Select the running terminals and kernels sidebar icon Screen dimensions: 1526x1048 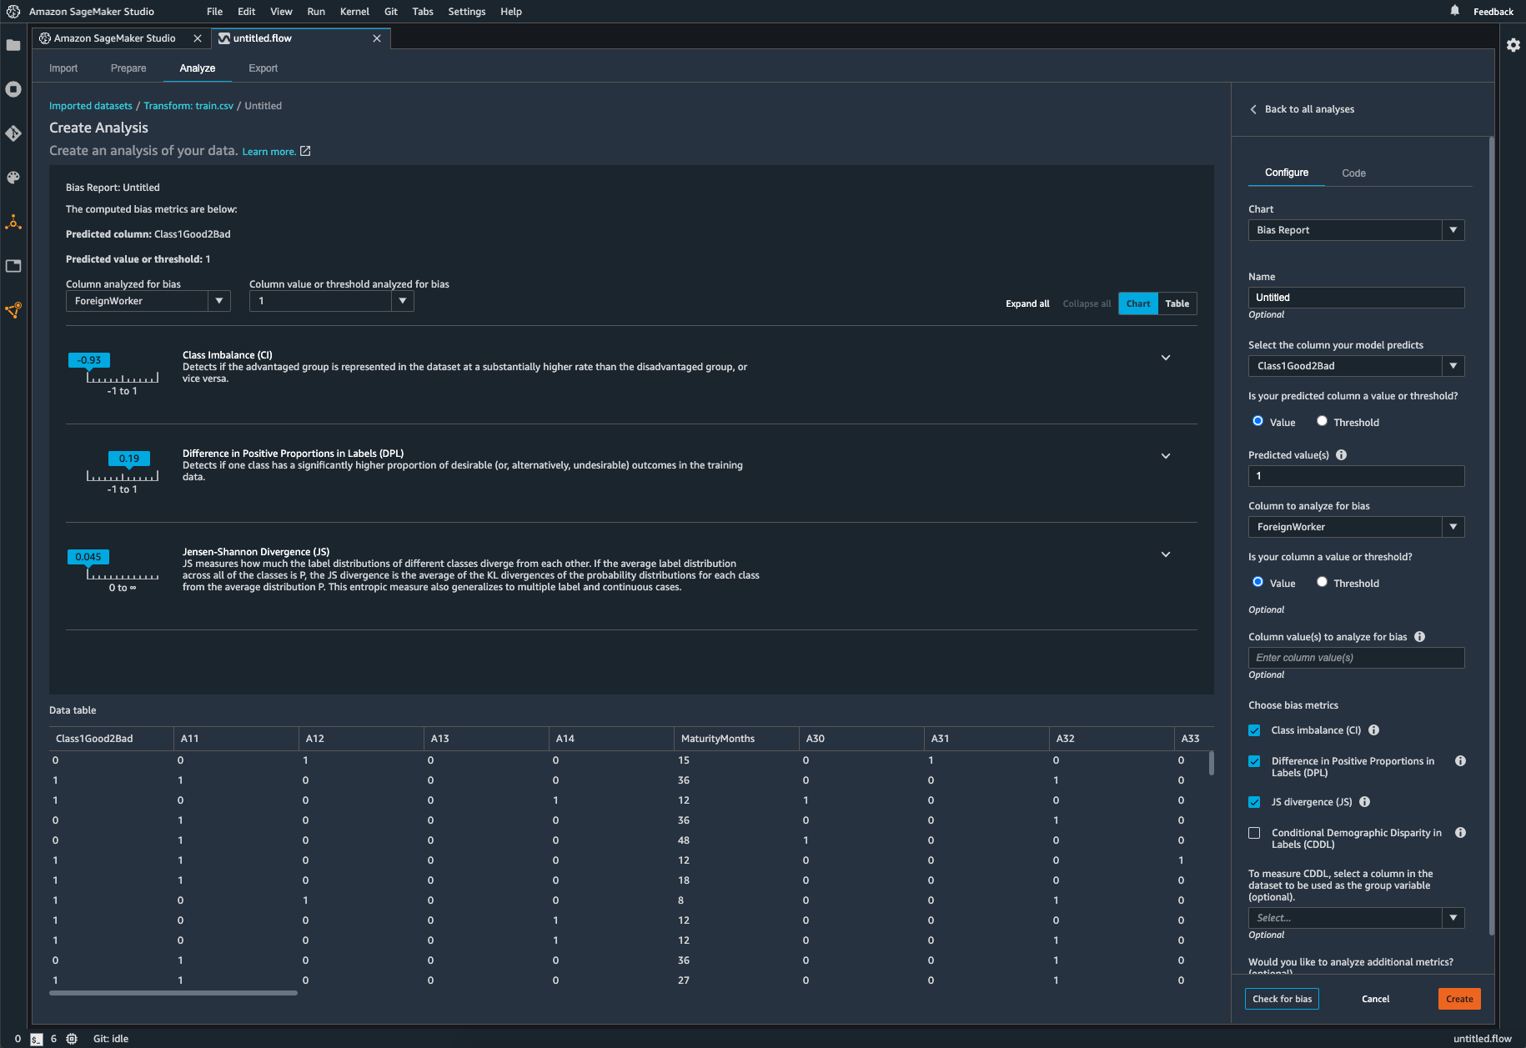tap(13, 89)
